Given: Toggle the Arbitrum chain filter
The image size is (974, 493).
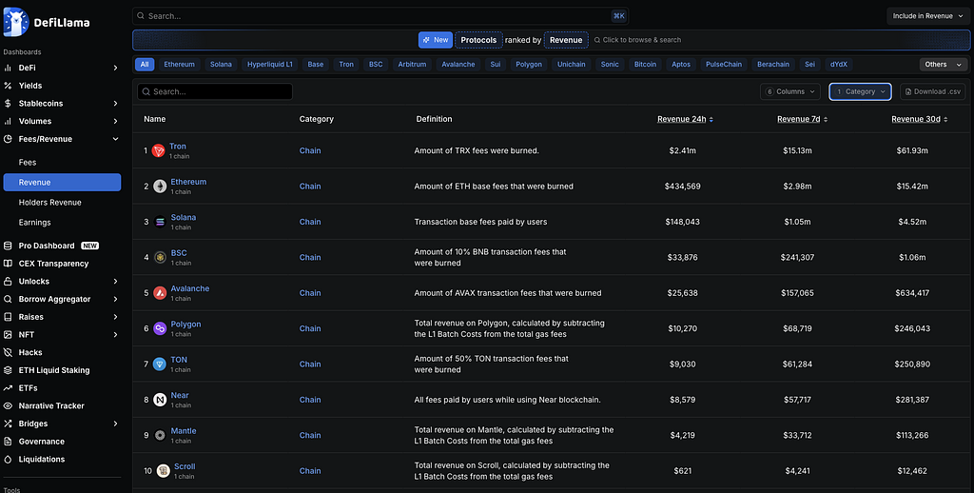Looking at the screenshot, I should coord(412,65).
